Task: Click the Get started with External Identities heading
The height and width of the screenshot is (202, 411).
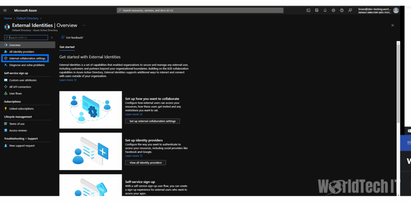Action: tap(90, 57)
